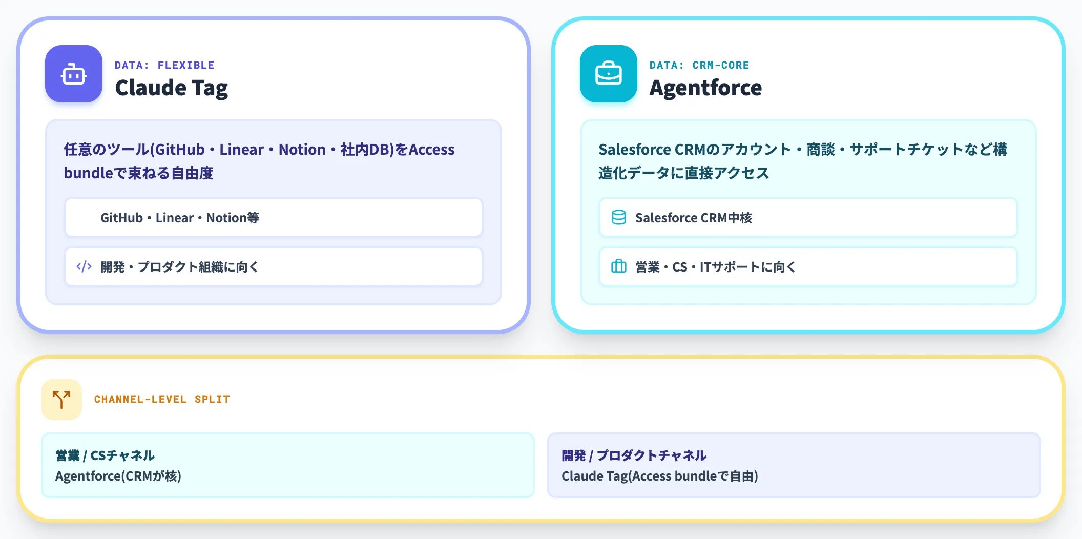Click the Claude Tag(Access bundleで自由) text
The width and height of the screenshot is (1082, 539).
pos(660,476)
